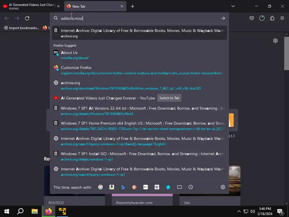The width and height of the screenshot is (289, 217).
Task: Click the page scrollbar down arrow
Action: (x=286, y=203)
